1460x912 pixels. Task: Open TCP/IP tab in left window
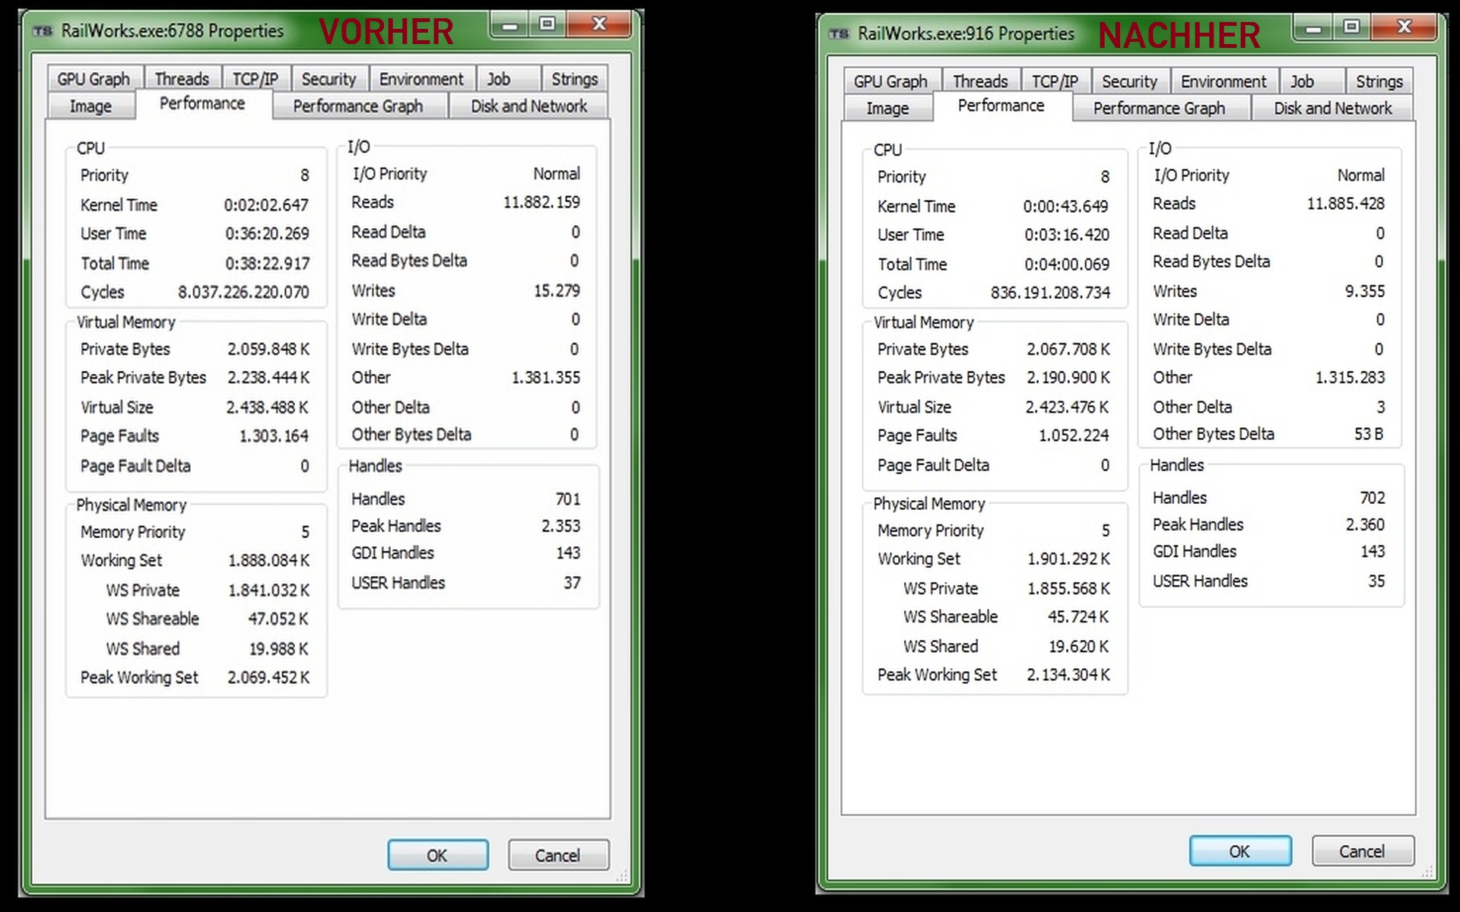click(x=255, y=79)
